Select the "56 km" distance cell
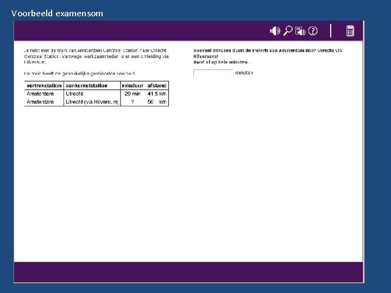Image resolution: width=391 pixels, height=293 pixels. click(x=156, y=101)
